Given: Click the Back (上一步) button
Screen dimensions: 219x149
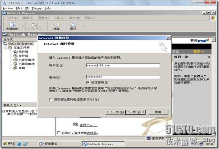Looking at the screenshot, I should coord(115,112).
